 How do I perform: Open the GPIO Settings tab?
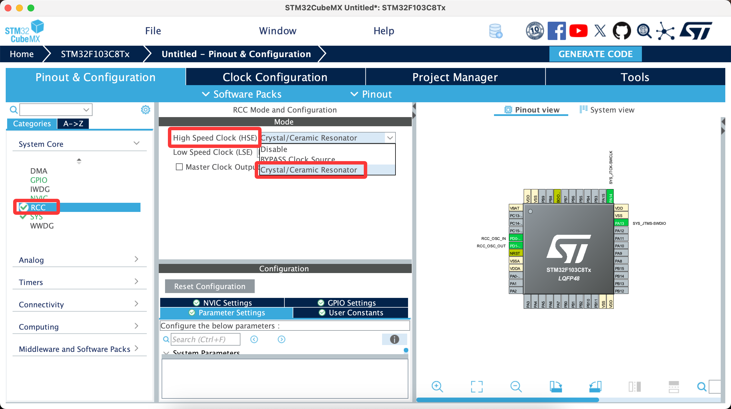click(346, 302)
